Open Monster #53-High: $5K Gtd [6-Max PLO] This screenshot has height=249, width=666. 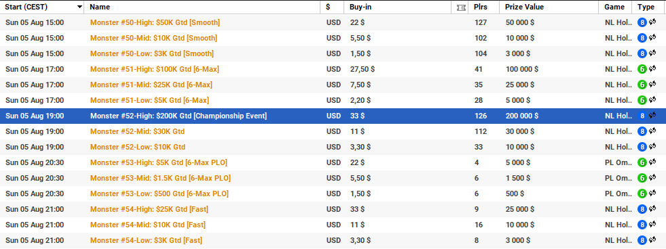coord(158,162)
